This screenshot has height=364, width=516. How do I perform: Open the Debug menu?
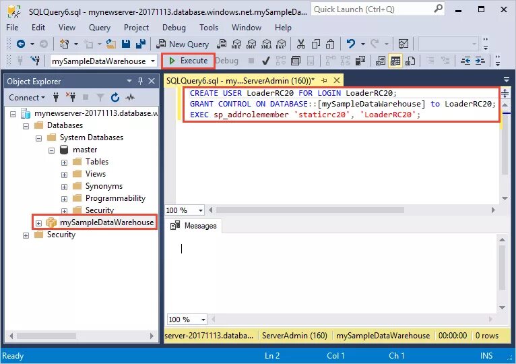point(174,28)
